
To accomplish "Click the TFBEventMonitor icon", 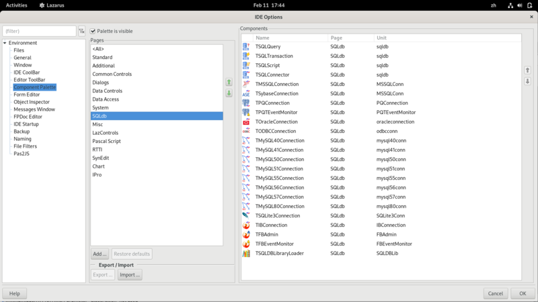I will coord(246,244).
